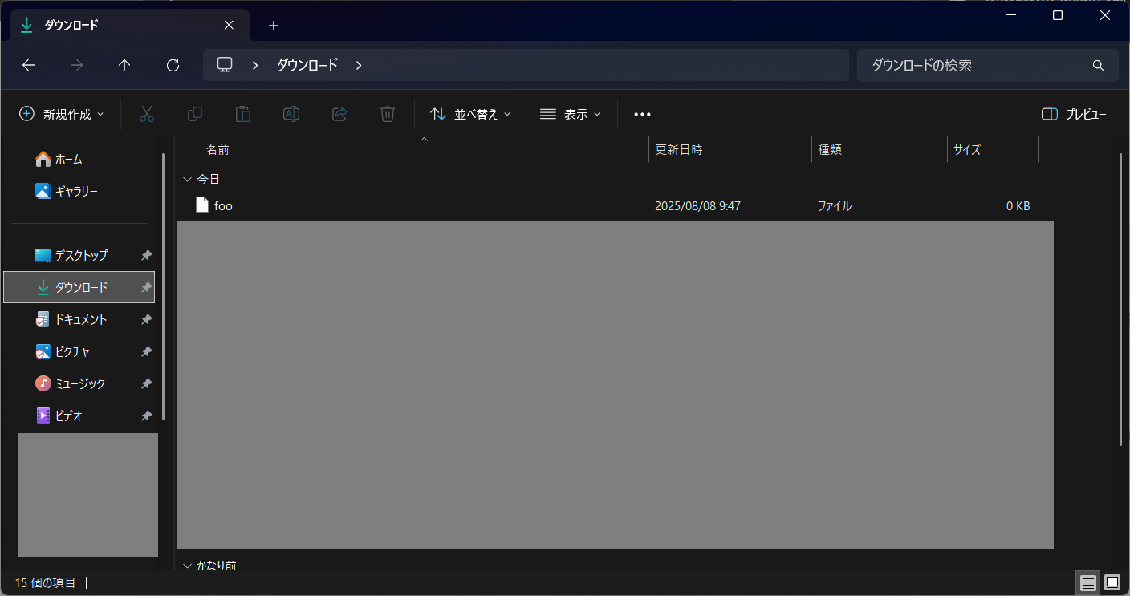The image size is (1130, 596).
Task: Open ビデオ in sidebar
Action: [60, 416]
